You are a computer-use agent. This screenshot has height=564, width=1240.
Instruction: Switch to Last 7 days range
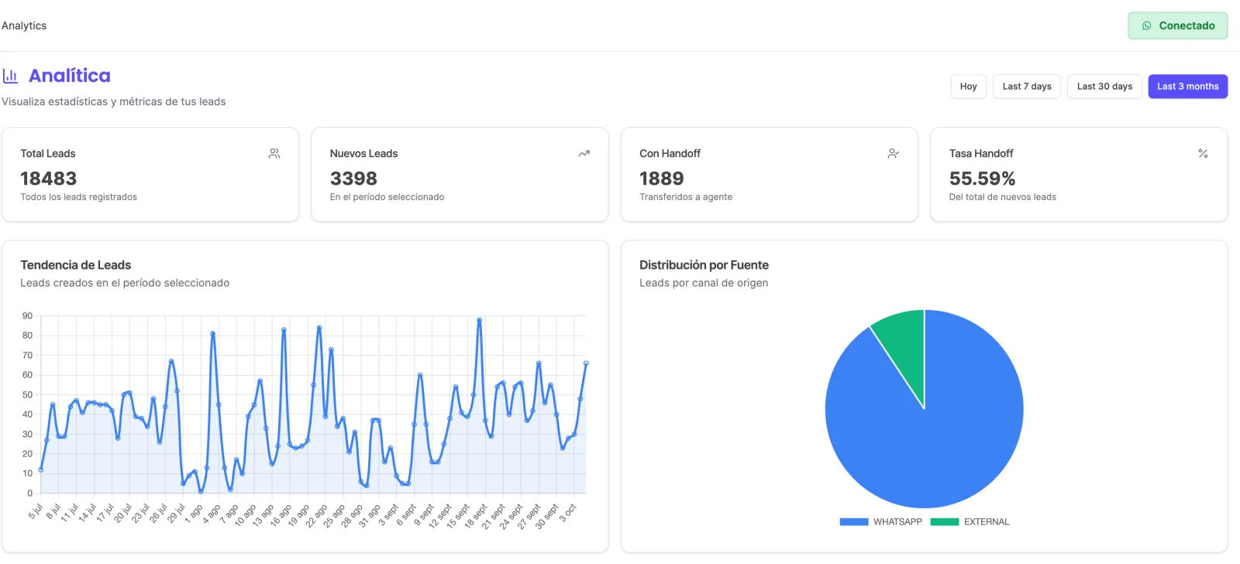point(1027,86)
